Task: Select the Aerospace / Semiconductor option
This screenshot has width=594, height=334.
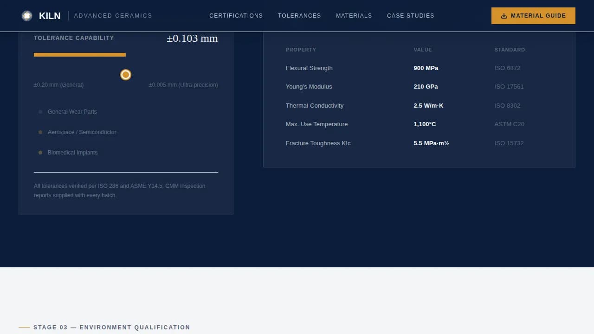Action: point(82,132)
